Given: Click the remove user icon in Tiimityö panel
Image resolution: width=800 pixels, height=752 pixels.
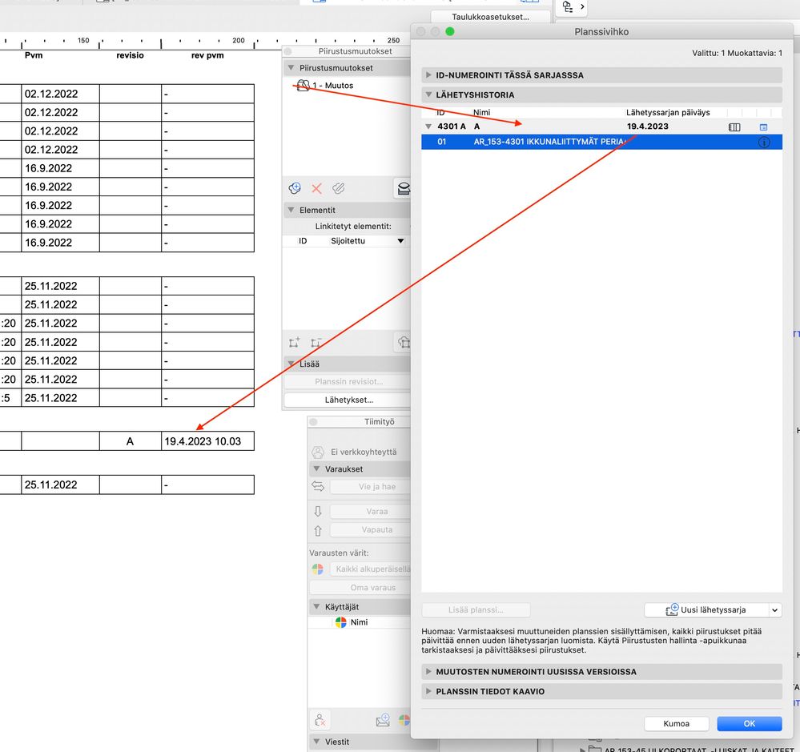Looking at the screenshot, I should click(320, 721).
